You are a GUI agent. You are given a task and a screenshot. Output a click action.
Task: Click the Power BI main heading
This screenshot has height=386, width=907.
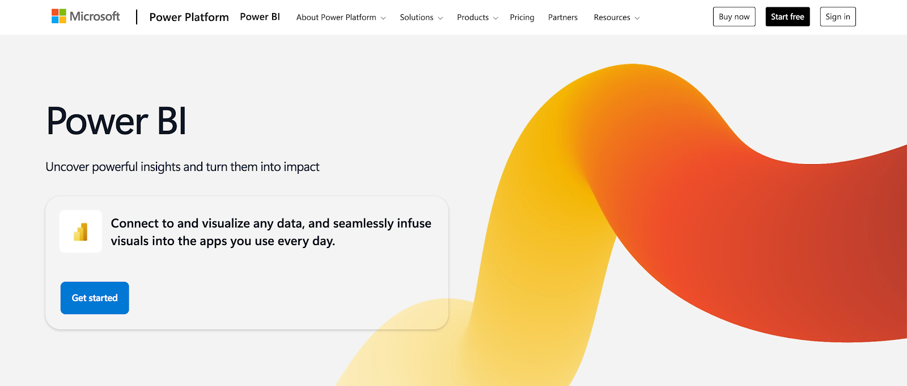point(116,121)
